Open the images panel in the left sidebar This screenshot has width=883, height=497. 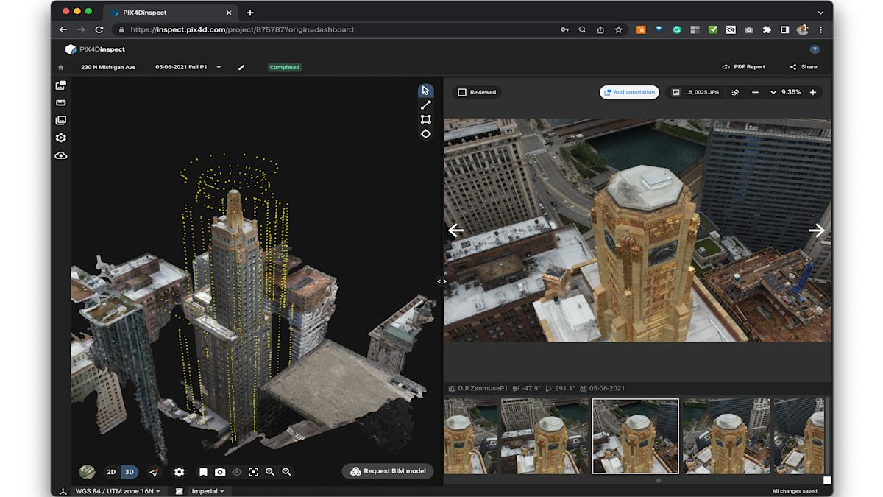tap(60, 120)
